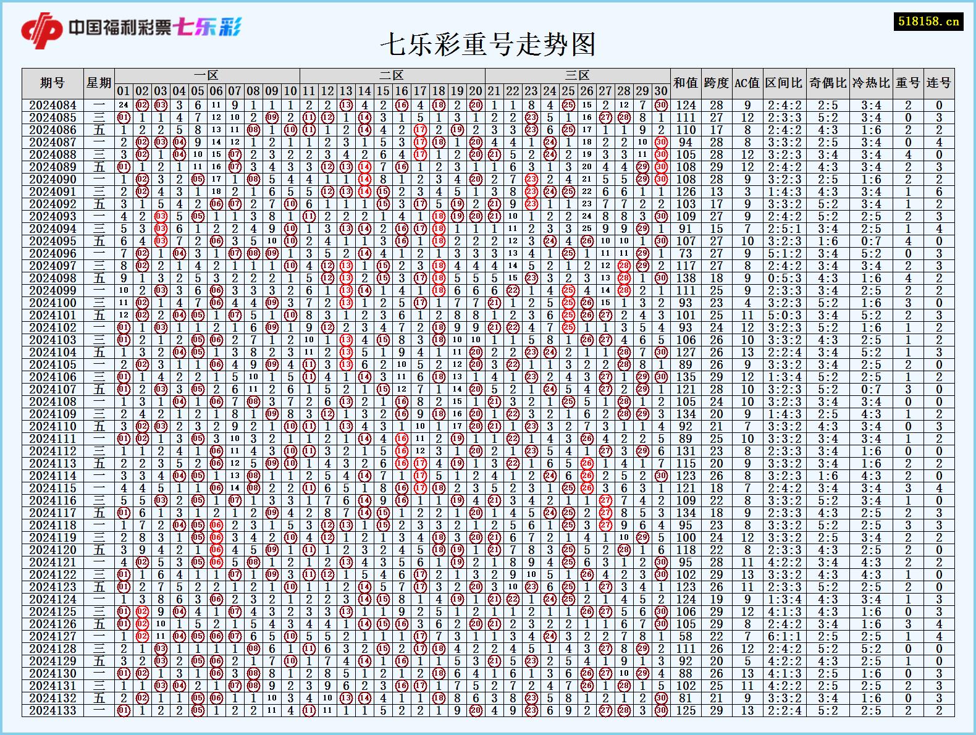Click the 三区 zone header
This screenshot has height=735, width=976.
pos(578,75)
